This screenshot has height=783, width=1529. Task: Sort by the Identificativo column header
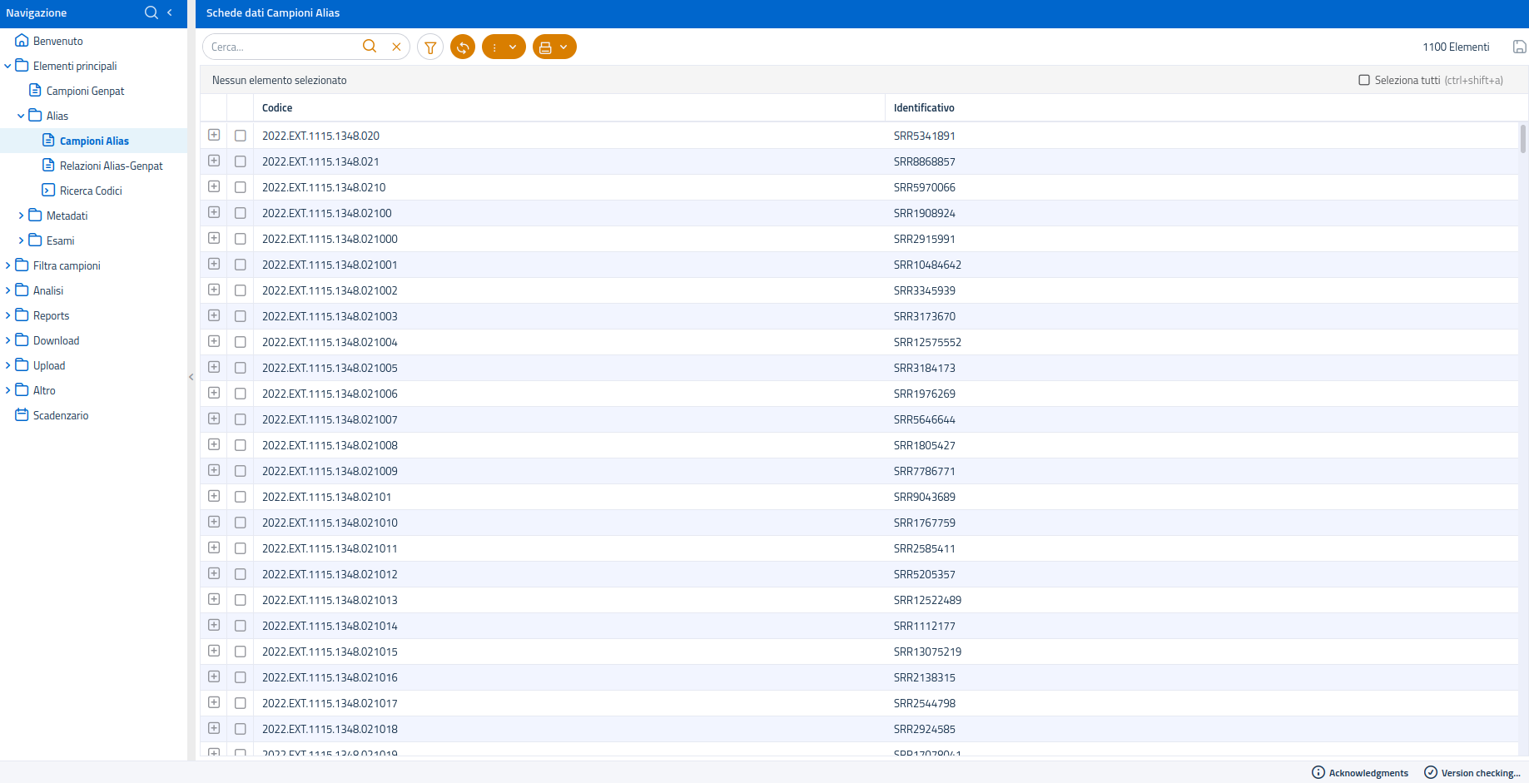(x=924, y=108)
